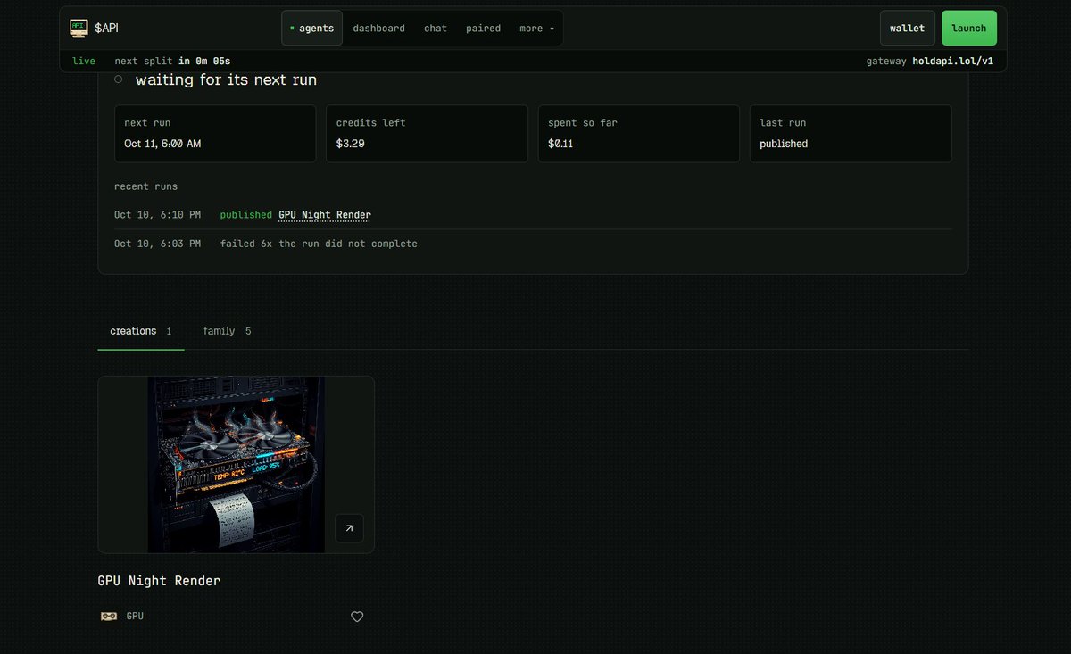The width and height of the screenshot is (1071, 654).
Task: Open the GPU Night Render thumbnail
Action: [236, 464]
